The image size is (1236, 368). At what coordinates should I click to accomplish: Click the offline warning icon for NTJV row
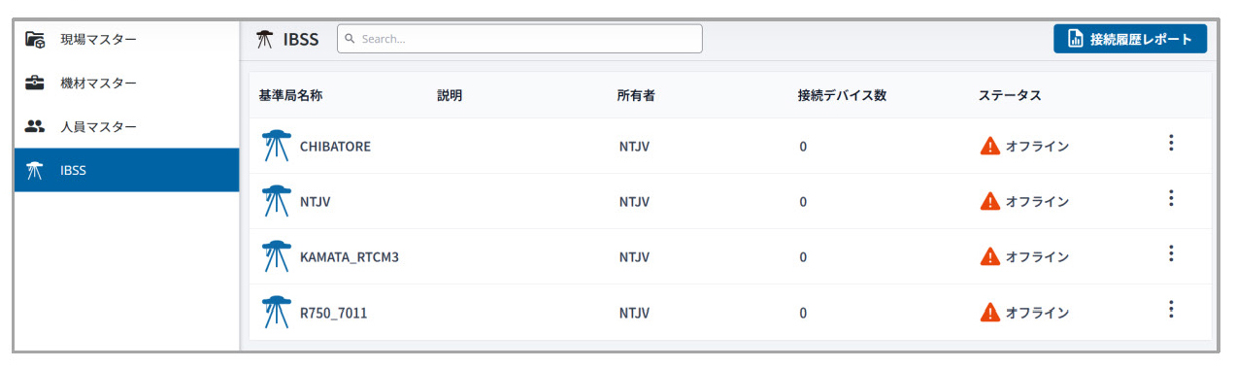tap(989, 202)
